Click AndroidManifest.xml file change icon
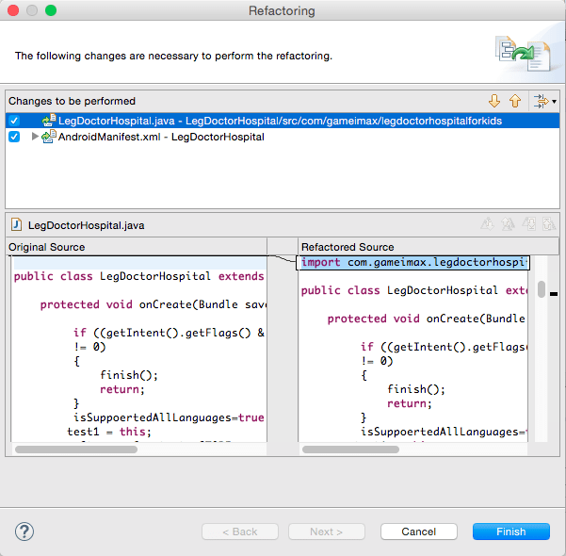The image size is (566, 556). (50, 138)
